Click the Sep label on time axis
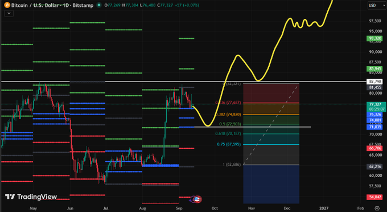This screenshot has width=387, height=212. (179, 208)
